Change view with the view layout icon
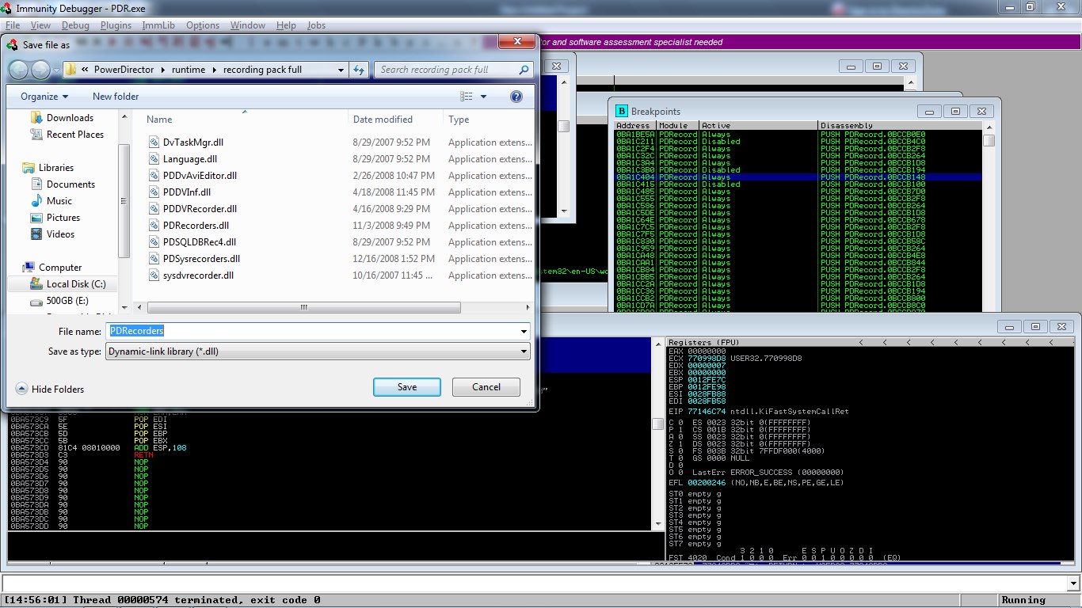The width and height of the screenshot is (1082, 608). pyautogui.click(x=467, y=97)
